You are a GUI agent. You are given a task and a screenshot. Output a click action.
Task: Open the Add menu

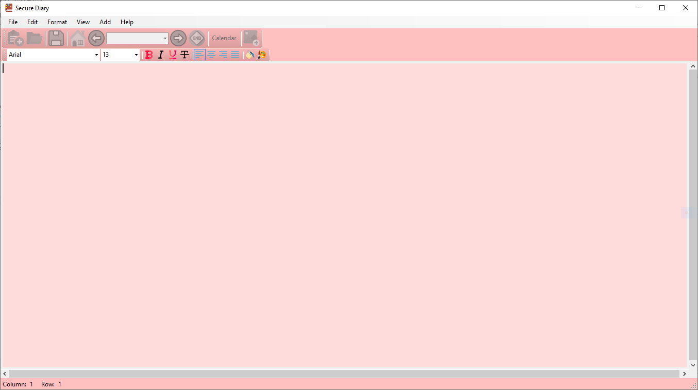[105, 22]
